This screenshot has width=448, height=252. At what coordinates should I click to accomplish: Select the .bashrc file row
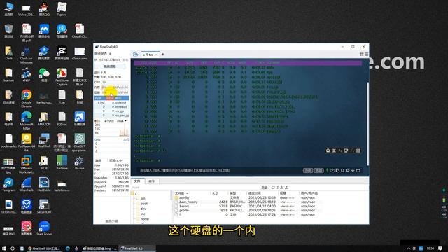tap(246, 206)
